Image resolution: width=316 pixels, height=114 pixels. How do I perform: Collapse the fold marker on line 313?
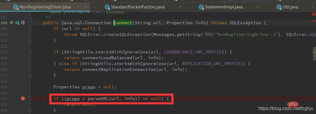[30, 52]
